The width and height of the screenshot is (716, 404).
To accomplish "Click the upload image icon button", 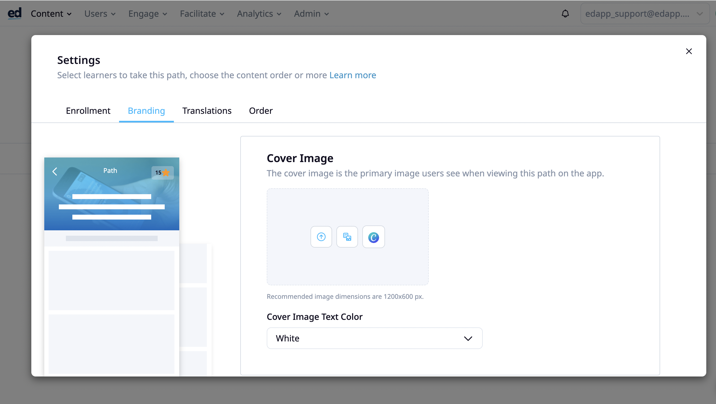I will pyautogui.click(x=321, y=237).
